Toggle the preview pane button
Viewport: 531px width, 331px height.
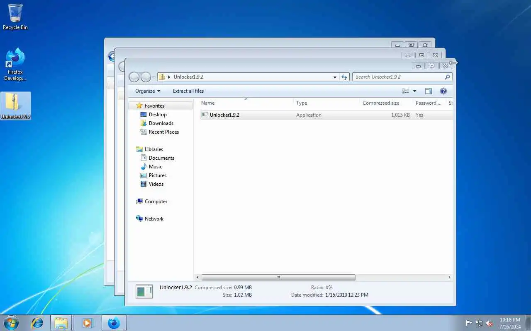coord(429,91)
